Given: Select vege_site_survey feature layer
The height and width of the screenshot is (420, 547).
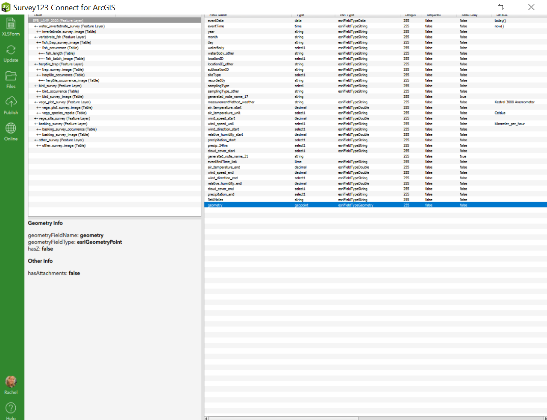Looking at the screenshot, I should point(64,118).
